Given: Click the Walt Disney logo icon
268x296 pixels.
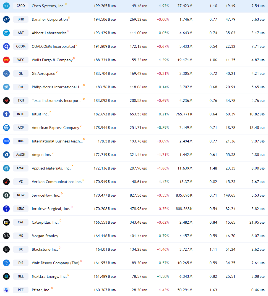Looking at the screenshot, I should click(x=6, y=263).
